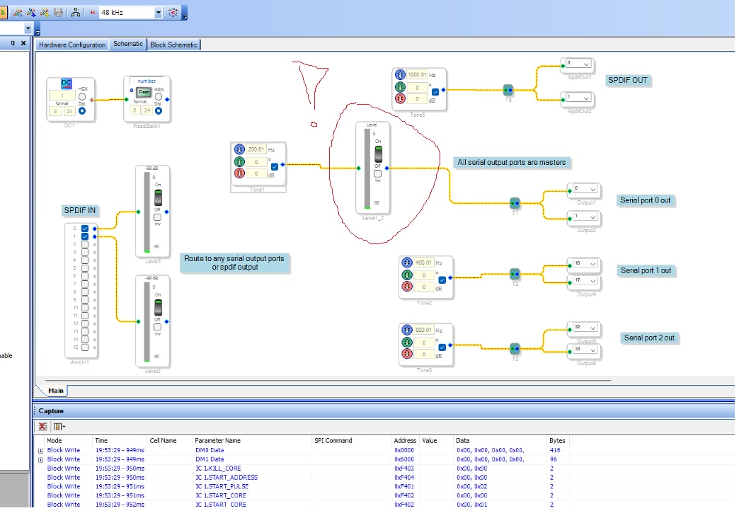Expand the DM1 Data capture row
This screenshot has height=518, width=739.
pos(40,459)
